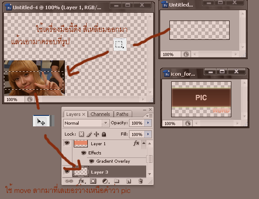
Task: Select Layer 1 thumbnail
Action: click(x=81, y=143)
